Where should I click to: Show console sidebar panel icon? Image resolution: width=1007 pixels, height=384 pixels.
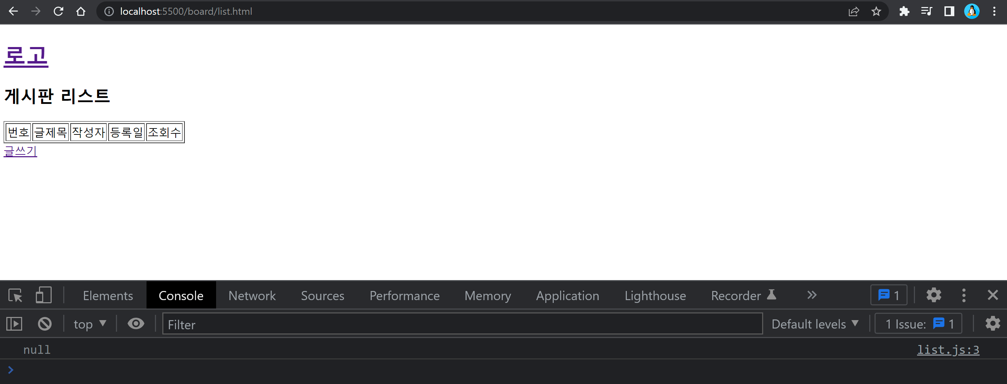[14, 324]
